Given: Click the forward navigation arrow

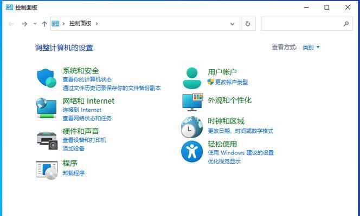Looking at the screenshot, I should click(x=24, y=24).
